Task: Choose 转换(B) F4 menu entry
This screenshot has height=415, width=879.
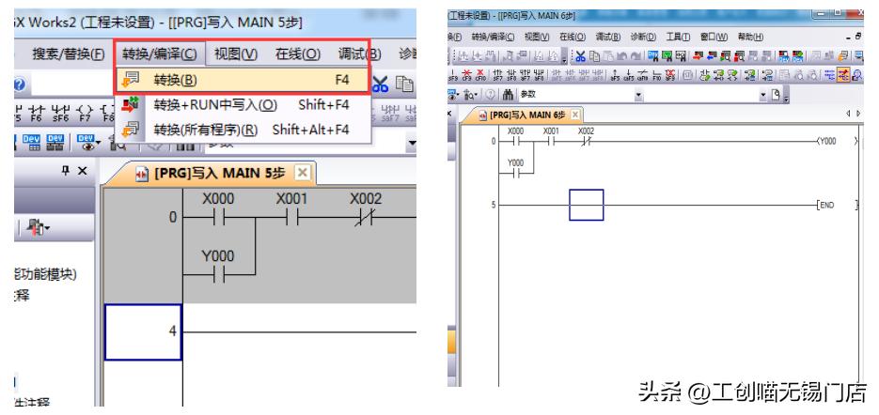Action: pyautogui.click(x=243, y=80)
